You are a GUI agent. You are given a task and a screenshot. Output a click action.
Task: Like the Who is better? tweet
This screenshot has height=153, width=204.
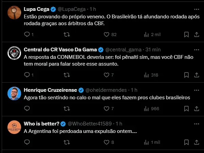[x=106, y=142]
